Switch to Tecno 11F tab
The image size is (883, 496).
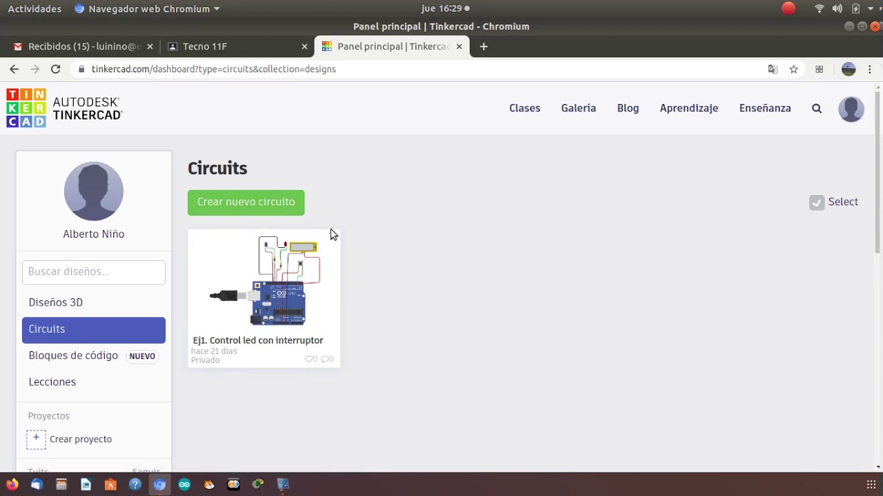237,46
